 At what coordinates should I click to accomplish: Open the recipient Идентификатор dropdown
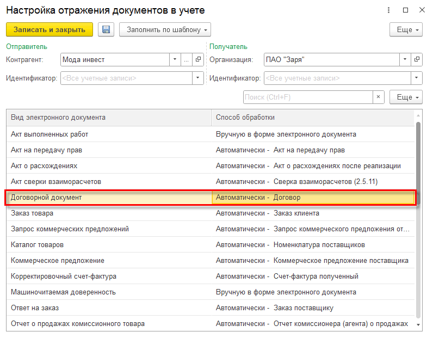pos(417,78)
